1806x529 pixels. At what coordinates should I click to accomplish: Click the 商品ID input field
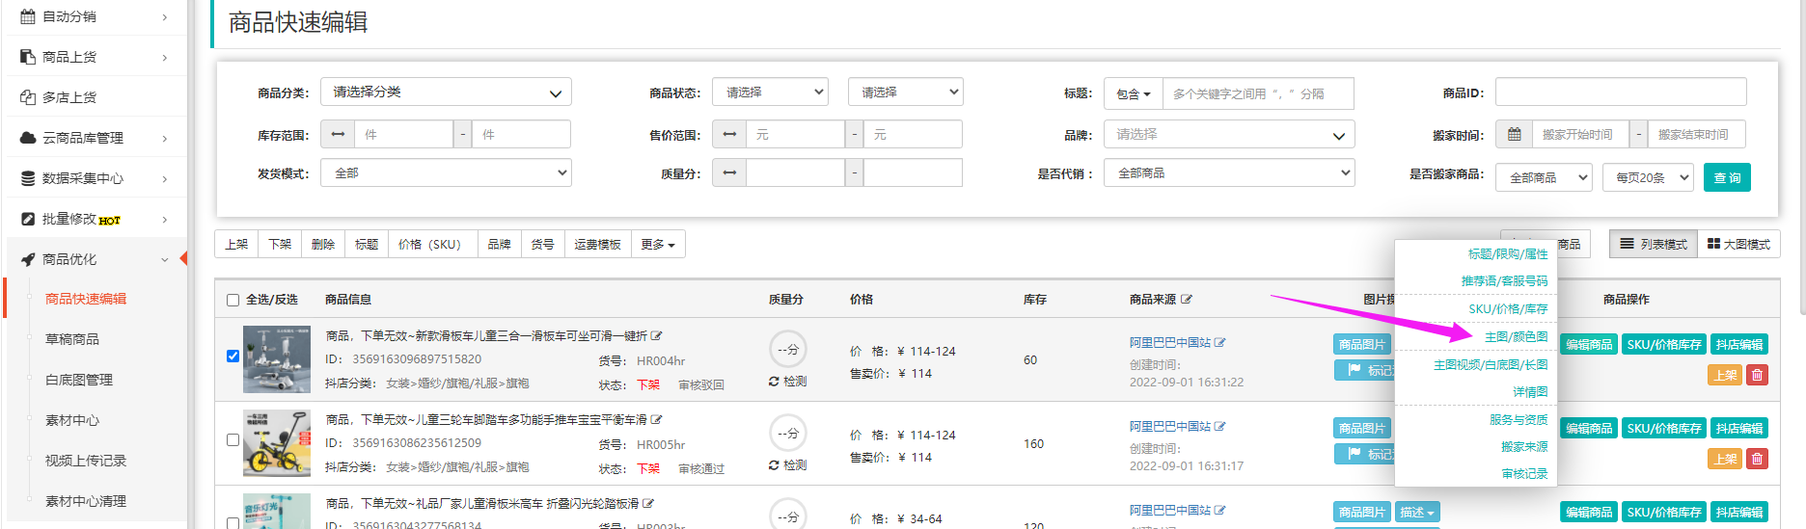[x=1621, y=93]
